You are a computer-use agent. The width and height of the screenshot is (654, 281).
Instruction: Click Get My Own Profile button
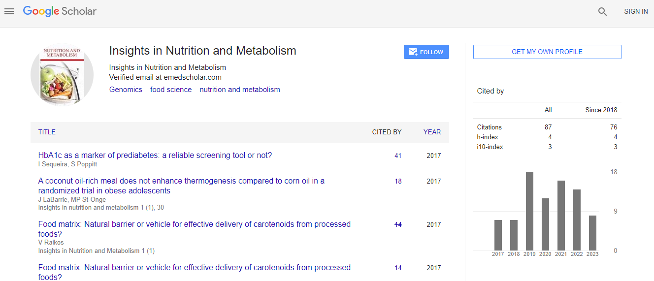(547, 52)
